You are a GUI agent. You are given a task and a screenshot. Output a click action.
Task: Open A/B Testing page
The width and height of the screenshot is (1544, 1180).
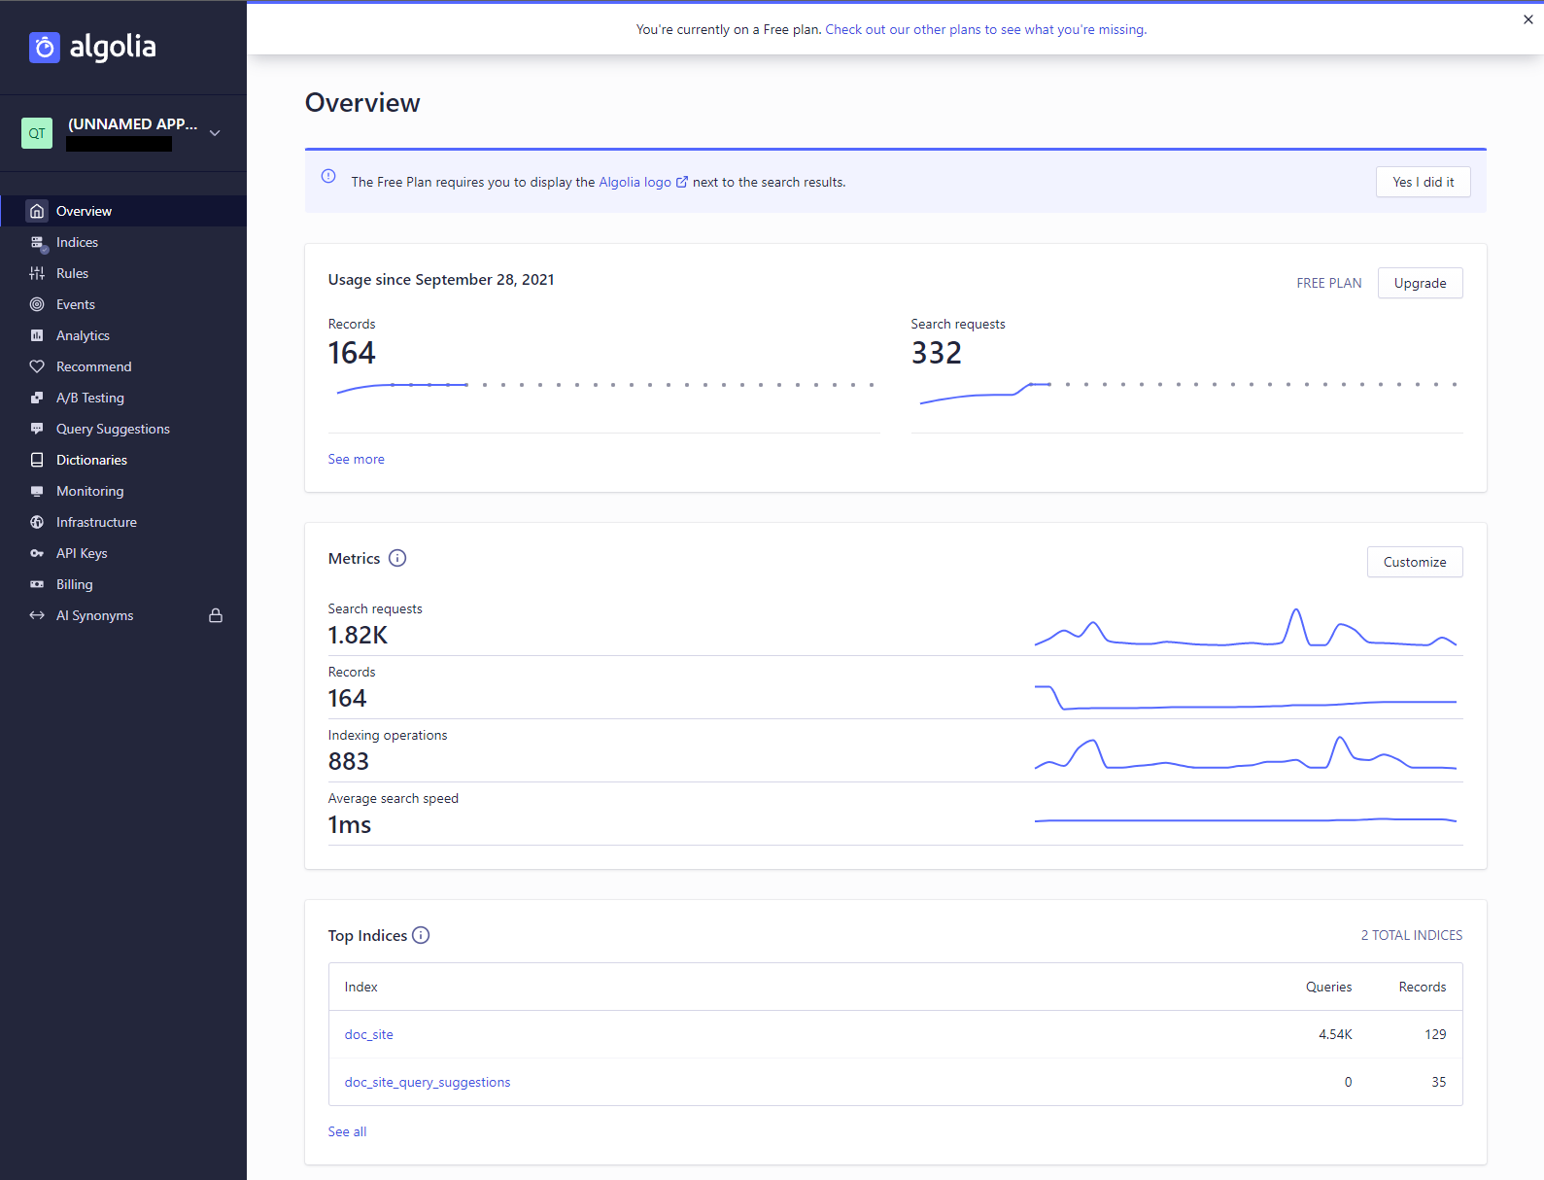click(x=123, y=398)
